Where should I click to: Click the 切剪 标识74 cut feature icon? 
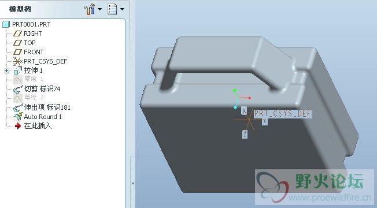[x=17, y=89]
